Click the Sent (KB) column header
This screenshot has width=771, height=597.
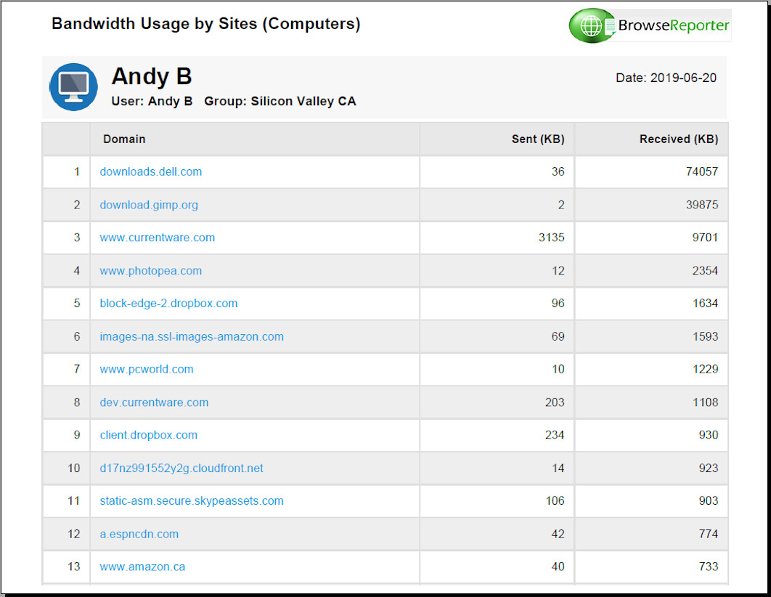tap(537, 139)
